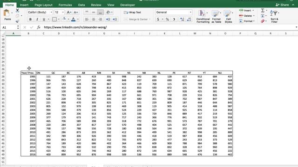Click the Merge & Center button
This screenshot has height=167, width=298.
(x=136, y=19)
